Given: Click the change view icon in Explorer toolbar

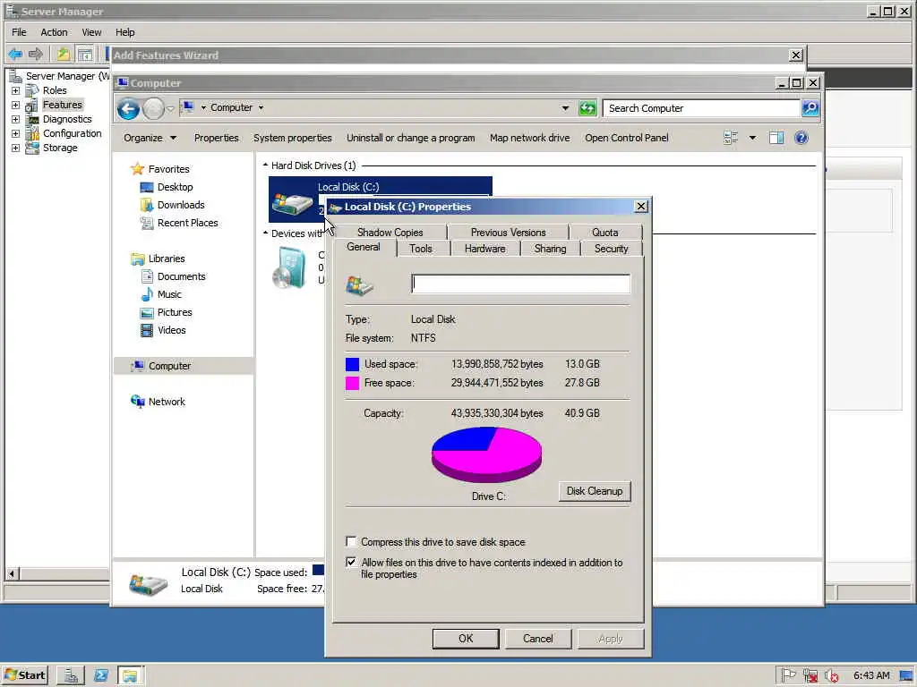Looking at the screenshot, I should (731, 138).
